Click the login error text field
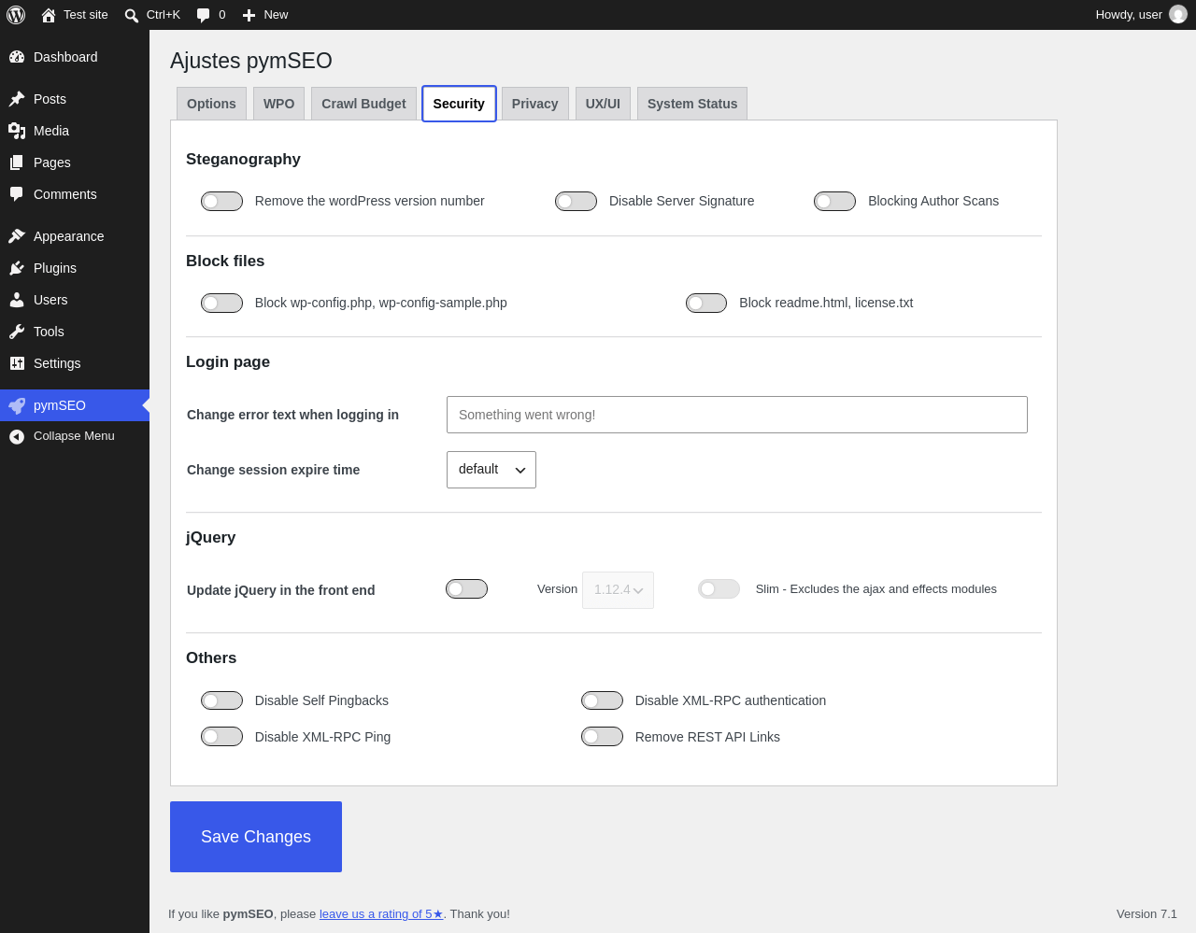Image resolution: width=1196 pixels, height=933 pixels. coord(737,415)
